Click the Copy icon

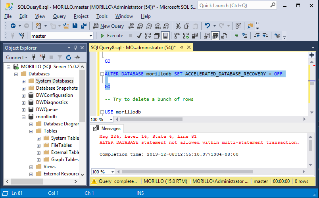pos(186,26)
